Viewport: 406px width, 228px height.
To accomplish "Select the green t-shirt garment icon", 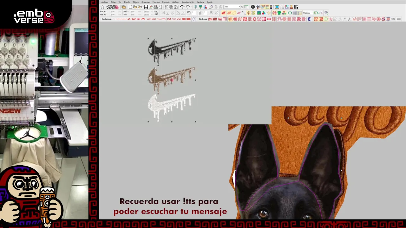I will click(279, 13).
